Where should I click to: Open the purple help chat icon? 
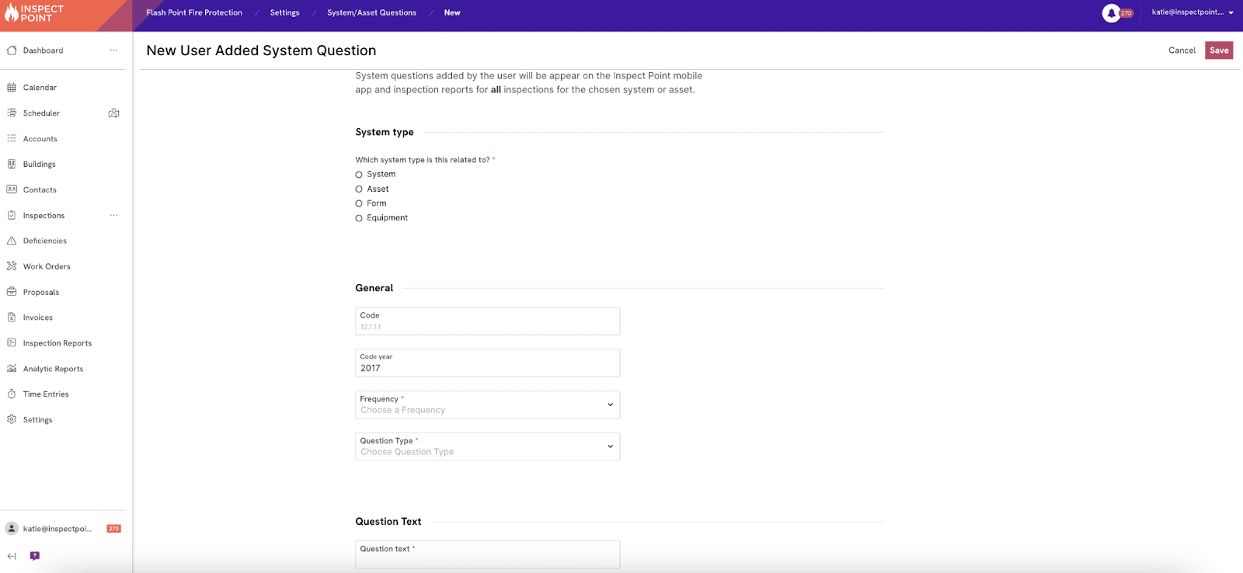coord(34,556)
